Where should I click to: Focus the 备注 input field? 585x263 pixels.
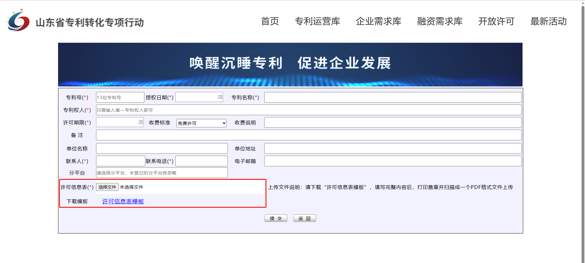tap(309, 135)
